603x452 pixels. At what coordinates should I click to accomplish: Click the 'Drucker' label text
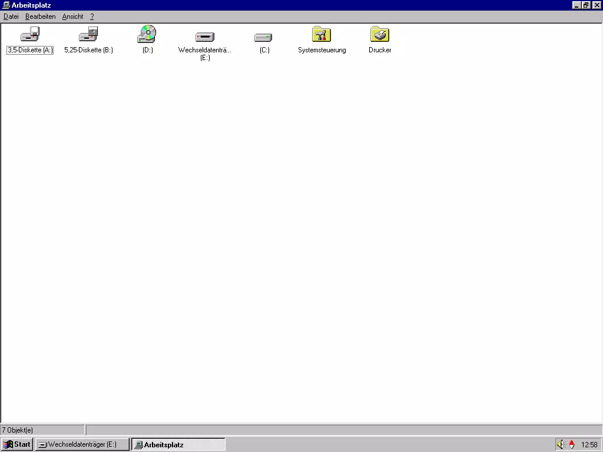tap(380, 50)
